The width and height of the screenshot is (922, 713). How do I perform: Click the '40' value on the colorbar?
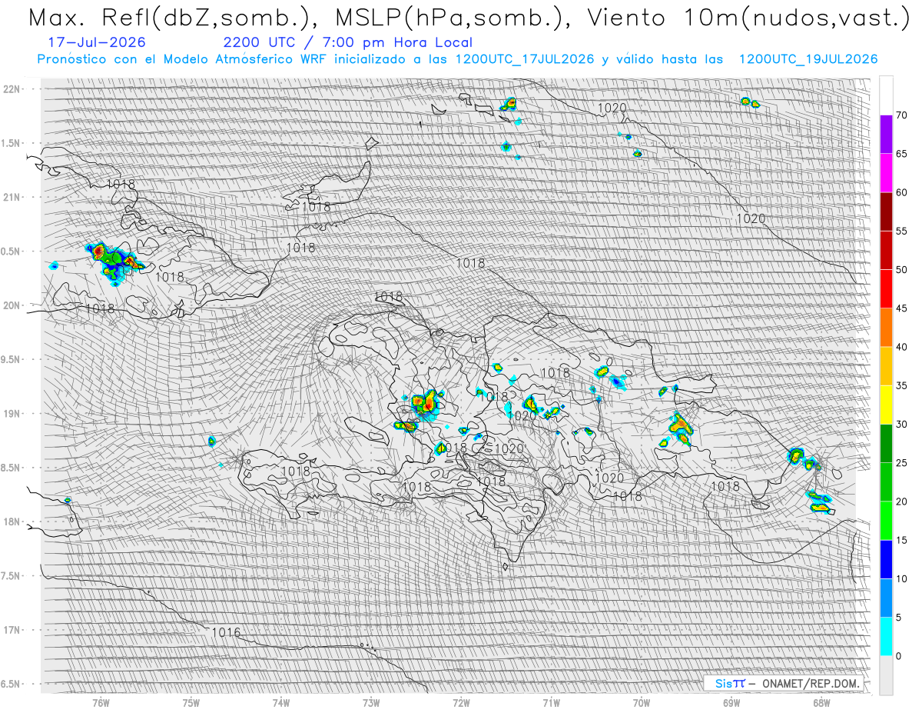point(901,347)
